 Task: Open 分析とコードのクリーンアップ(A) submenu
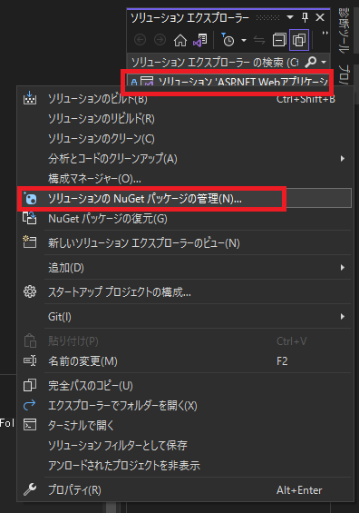pyautogui.click(x=186, y=159)
